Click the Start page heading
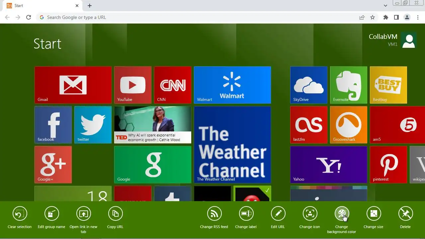The image size is (425, 239). pos(47,44)
